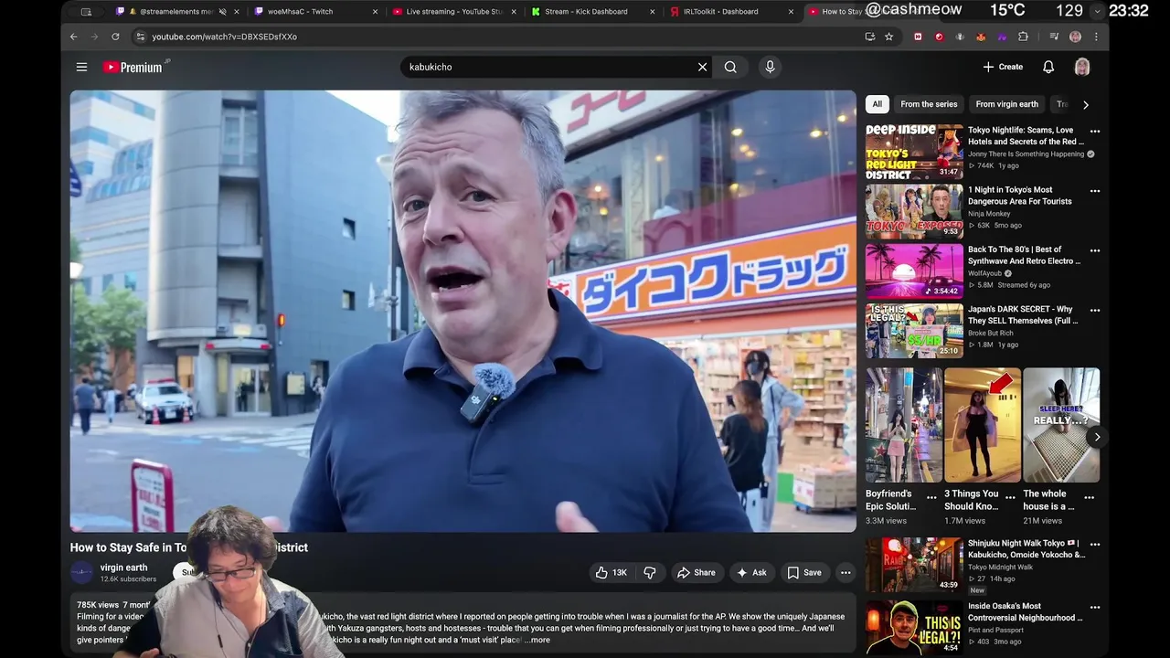Open Japan's DARK SECRET video title

[1023, 315]
